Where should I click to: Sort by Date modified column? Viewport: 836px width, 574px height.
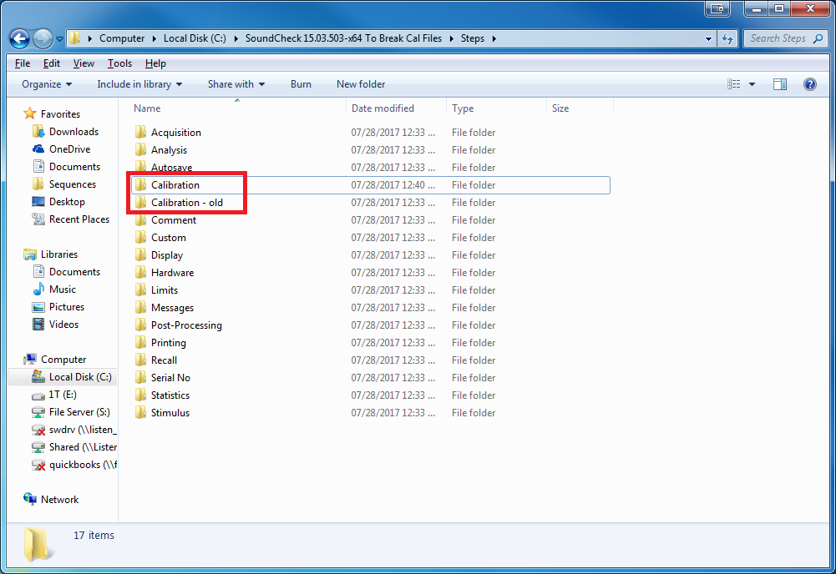(383, 108)
